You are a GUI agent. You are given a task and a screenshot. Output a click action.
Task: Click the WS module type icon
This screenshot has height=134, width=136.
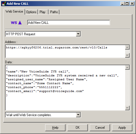click(16, 23)
